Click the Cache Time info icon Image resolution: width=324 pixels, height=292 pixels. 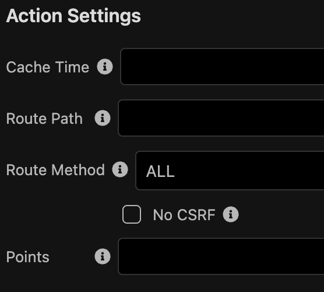(x=105, y=67)
